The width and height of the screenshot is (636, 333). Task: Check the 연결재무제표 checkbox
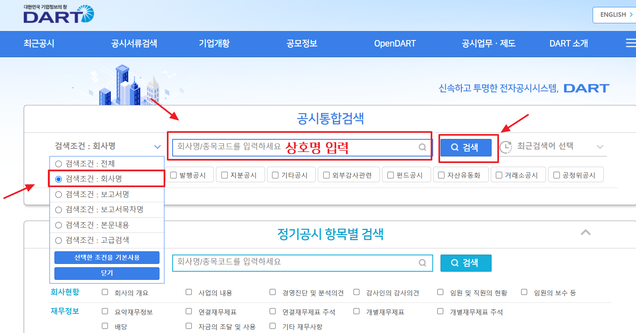point(189,311)
